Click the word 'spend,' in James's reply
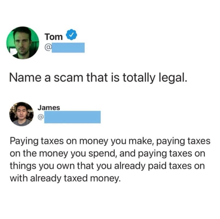Viewport: 220px width, 219px height. click(x=103, y=154)
